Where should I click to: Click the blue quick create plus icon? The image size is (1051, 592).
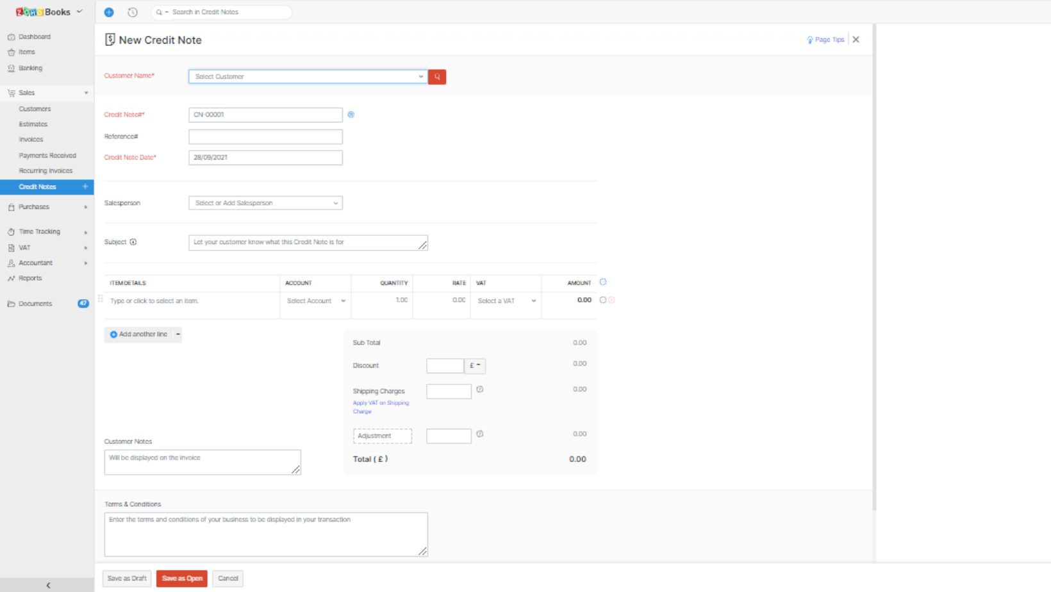click(x=109, y=12)
